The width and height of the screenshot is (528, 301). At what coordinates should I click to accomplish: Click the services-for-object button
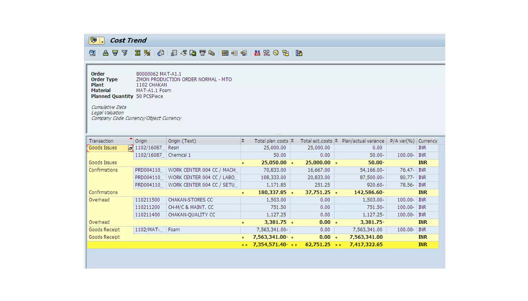(94, 40)
